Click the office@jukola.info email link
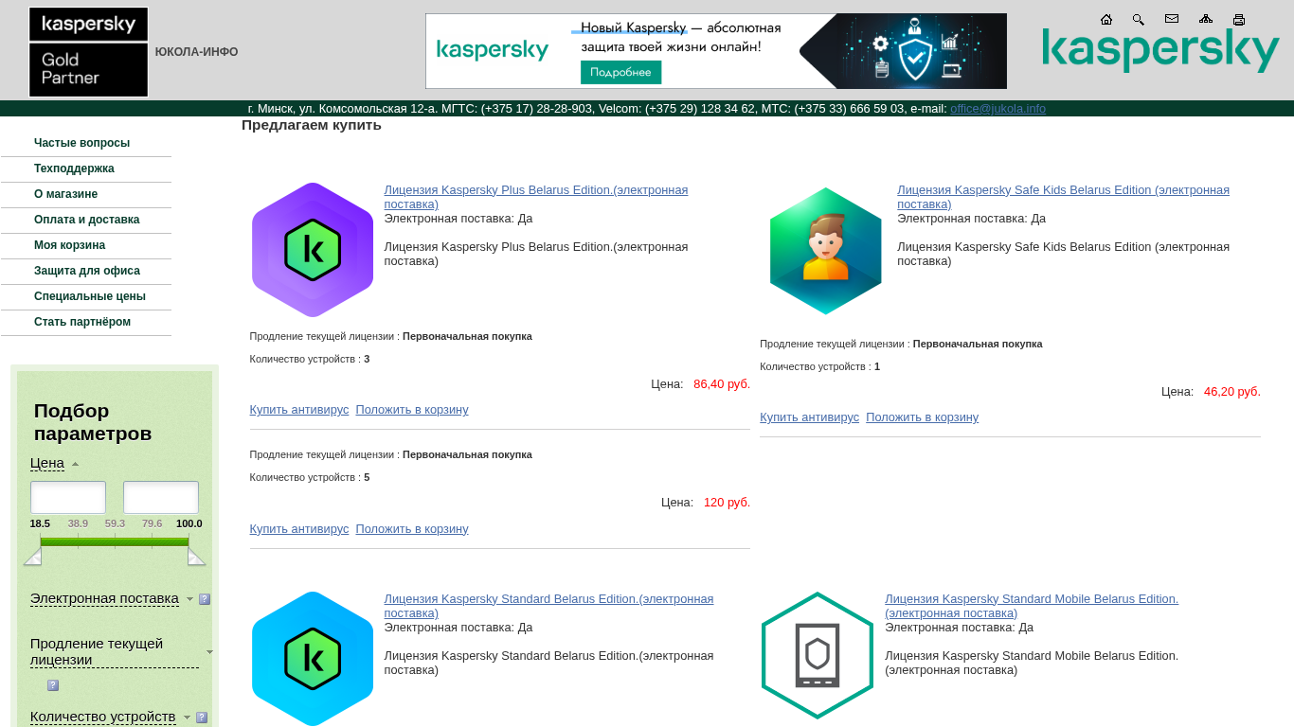This screenshot has height=727, width=1294. coord(997,109)
